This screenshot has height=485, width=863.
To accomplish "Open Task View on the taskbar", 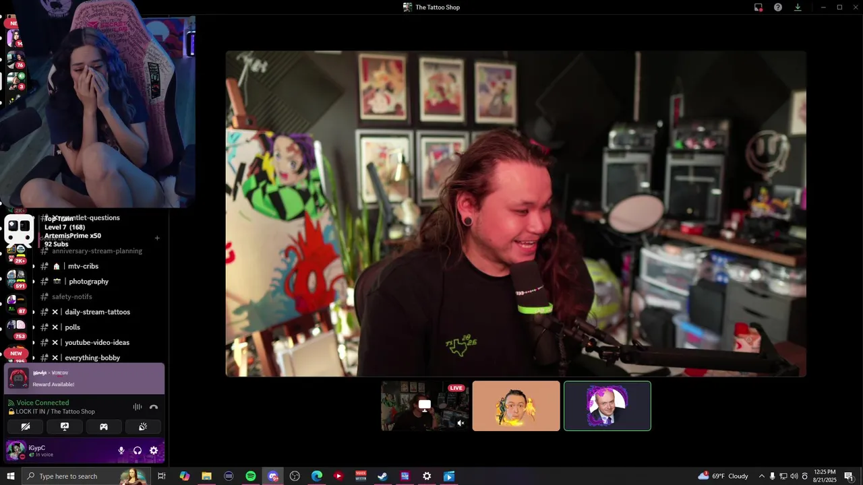I will (162, 476).
